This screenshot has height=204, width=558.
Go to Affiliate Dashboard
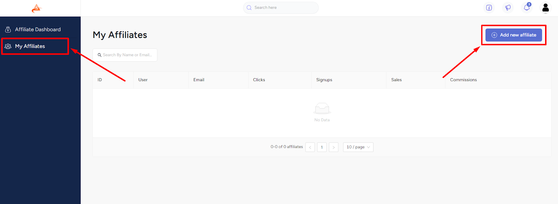(x=38, y=30)
